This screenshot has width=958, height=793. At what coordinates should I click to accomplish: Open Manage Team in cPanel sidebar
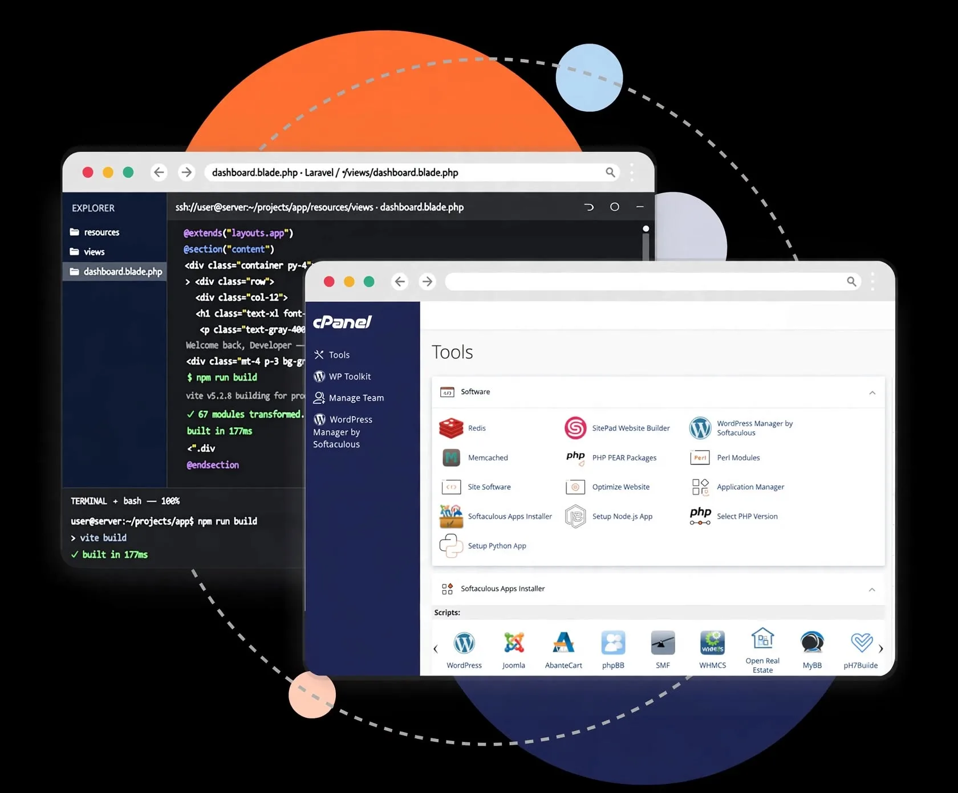pos(348,398)
